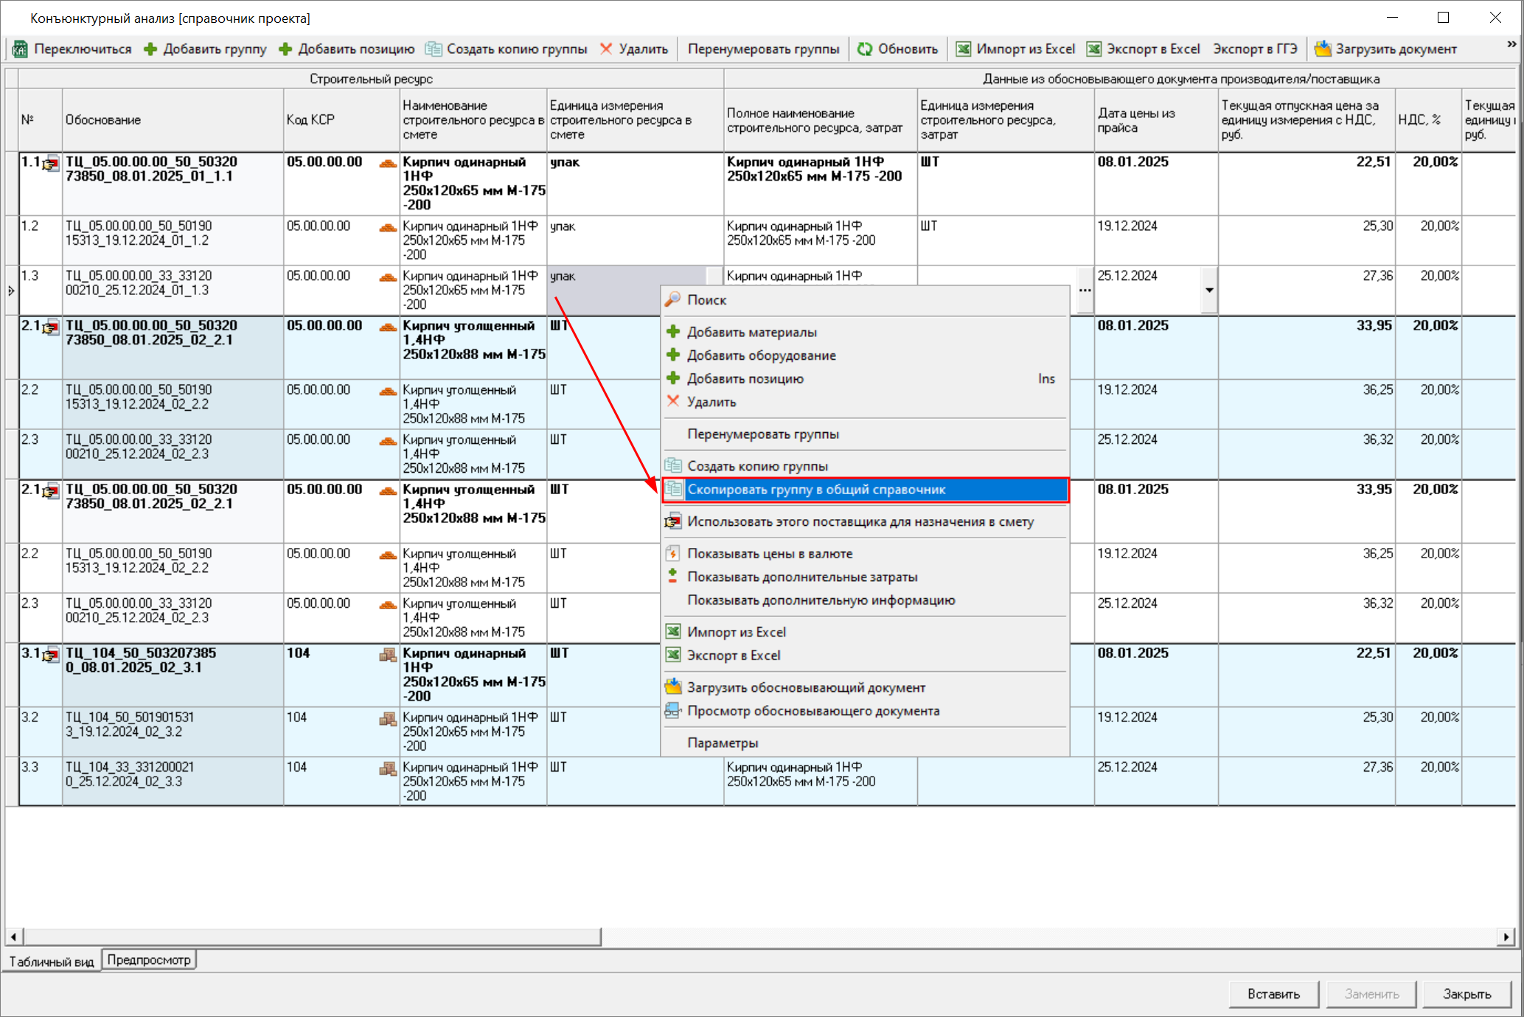
Task: Choose Создать копию группы in context menu
Action: 865,466
